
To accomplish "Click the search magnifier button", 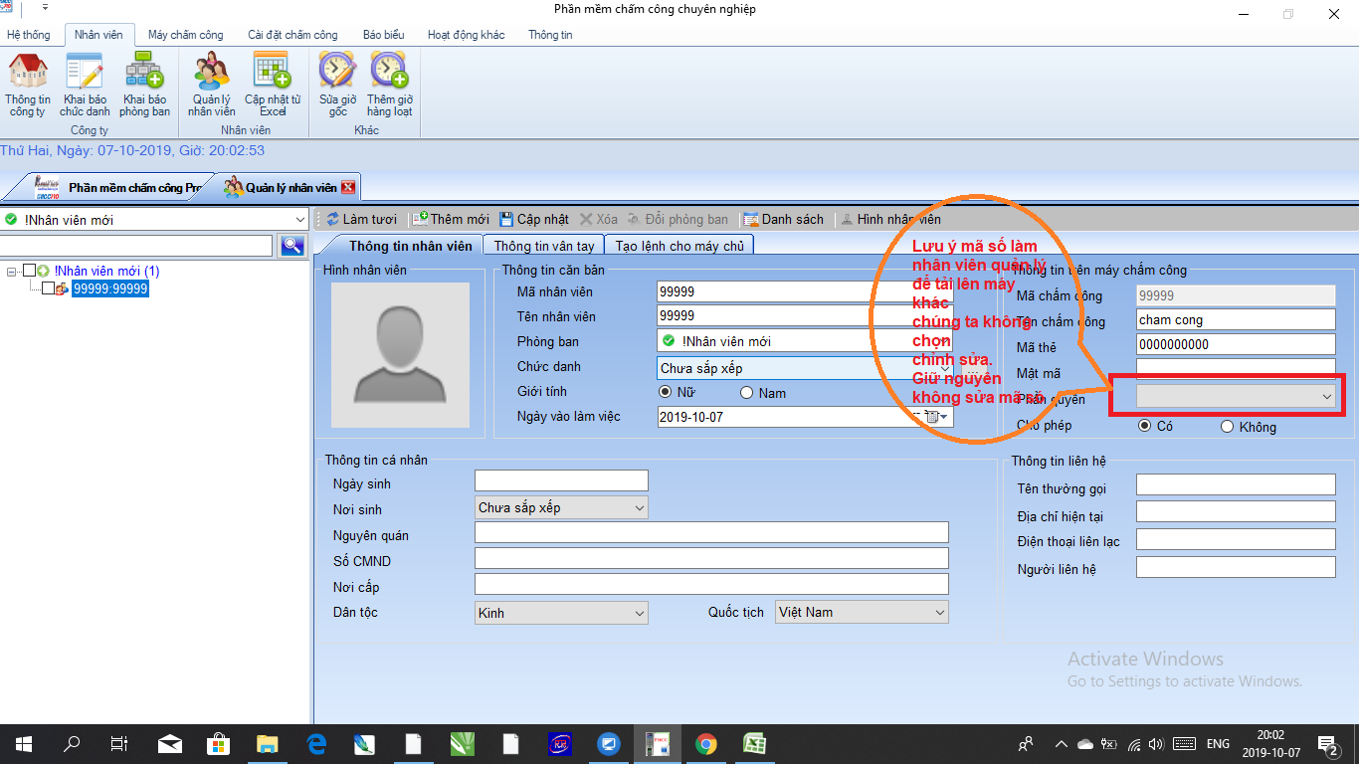I will [x=292, y=246].
